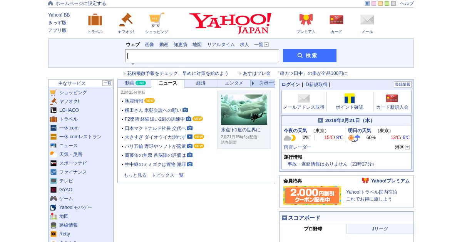Open ファイナンス in services sidebar
This screenshot has height=242, width=462.
point(73,172)
